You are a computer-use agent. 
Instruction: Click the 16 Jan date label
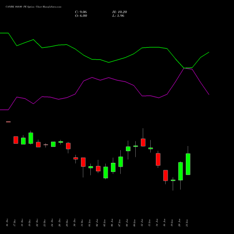(164, 222)
